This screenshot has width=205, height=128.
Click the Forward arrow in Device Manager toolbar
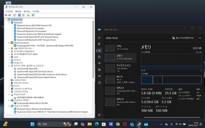(x=9, y=15)
